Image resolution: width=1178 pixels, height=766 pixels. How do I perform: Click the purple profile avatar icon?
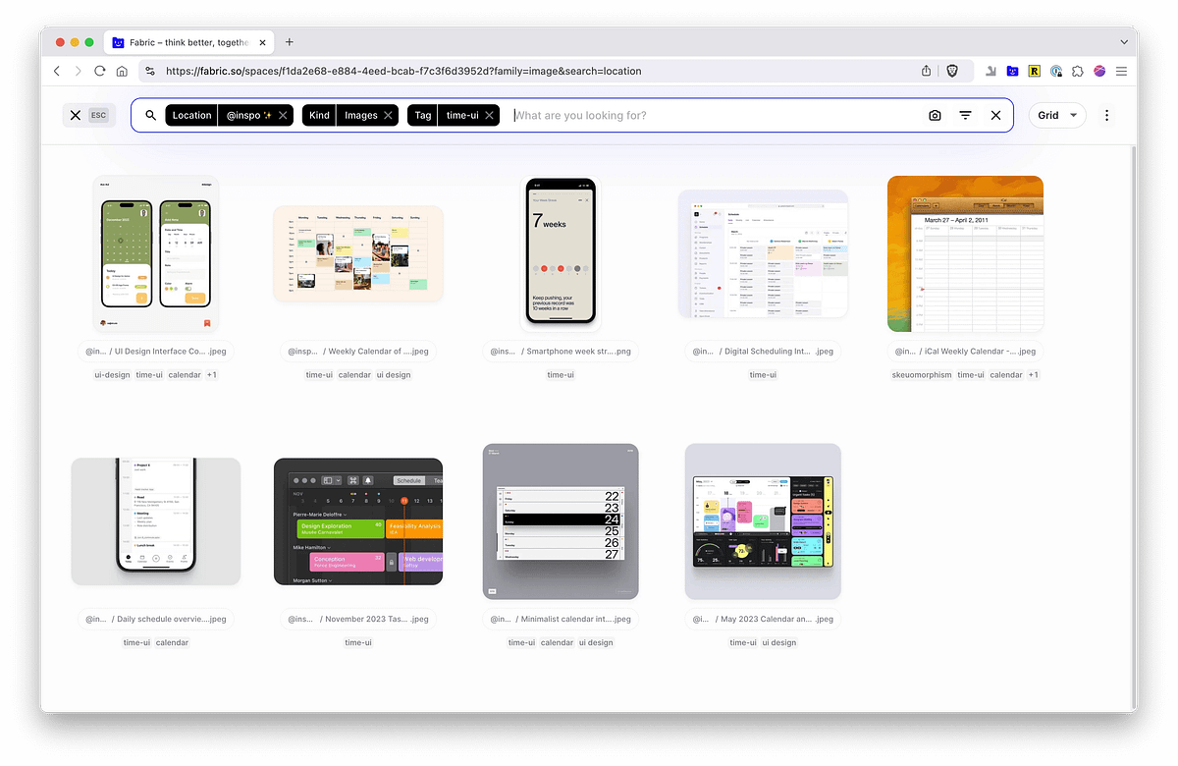pos(1099,71)
